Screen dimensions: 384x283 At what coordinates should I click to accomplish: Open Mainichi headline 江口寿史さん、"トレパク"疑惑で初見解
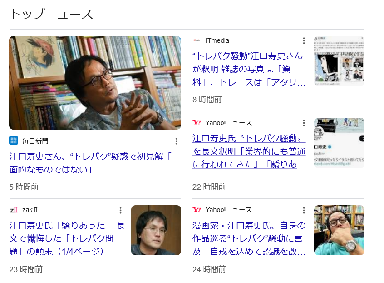[x=95, y=163]
